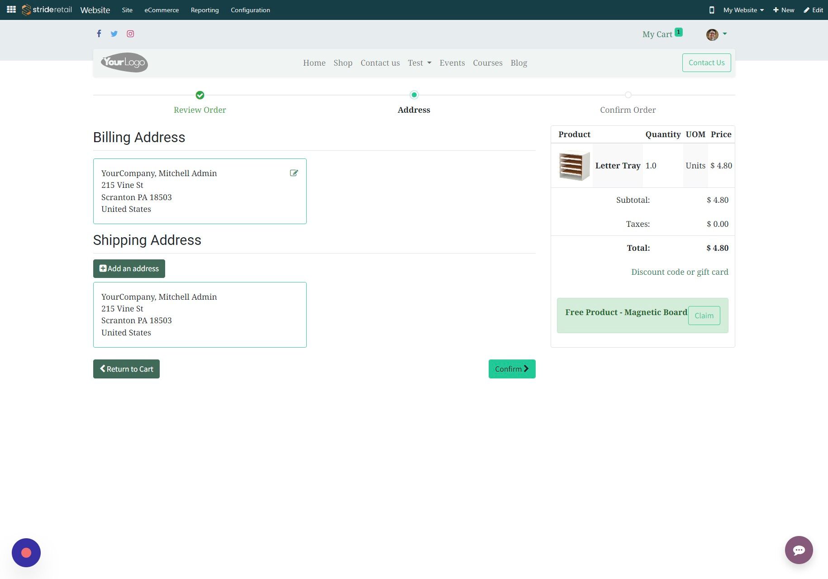Open the apps grid menu
Screen dimensions: 828x579
11,10
